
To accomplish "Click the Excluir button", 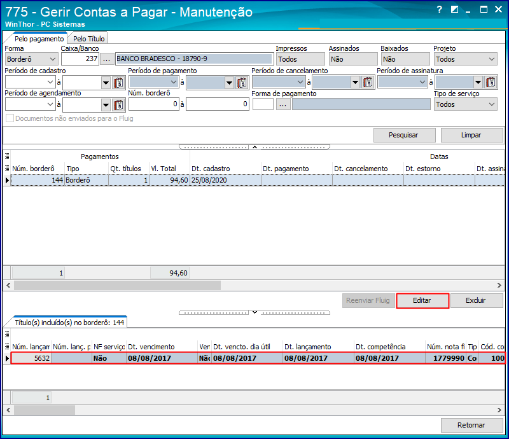I will tap(476, 301).
